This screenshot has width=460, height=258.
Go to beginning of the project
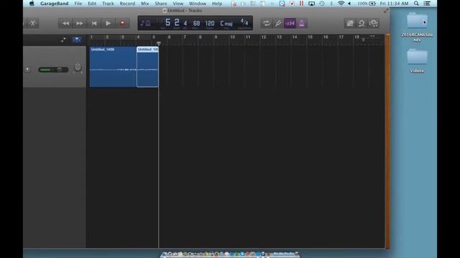click(94, 24)
